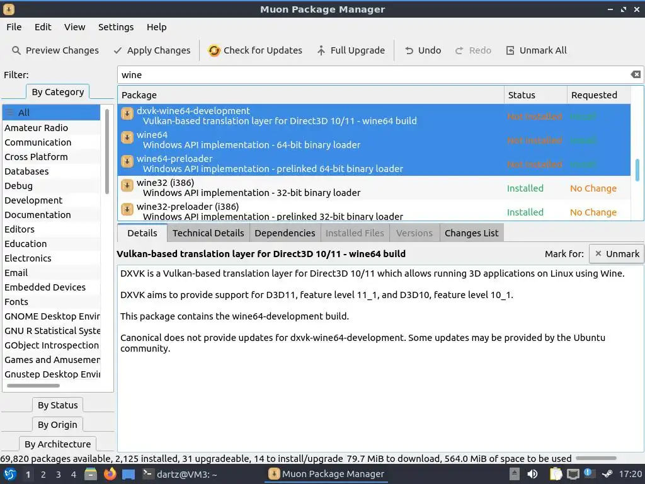Click the Unmark button
The width and height of the screenshot is (645, 484).
[616, 254]
